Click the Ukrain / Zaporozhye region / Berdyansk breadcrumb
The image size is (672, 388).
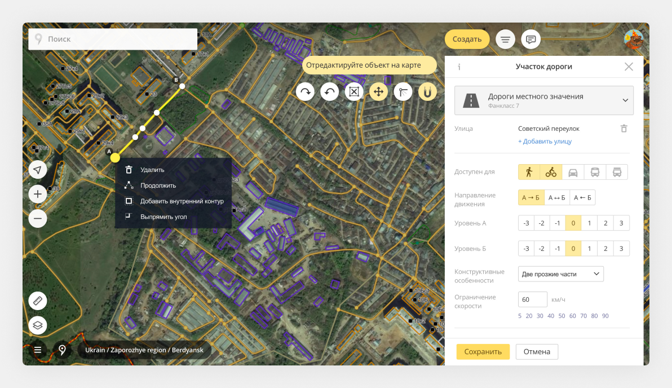(144, 350)
